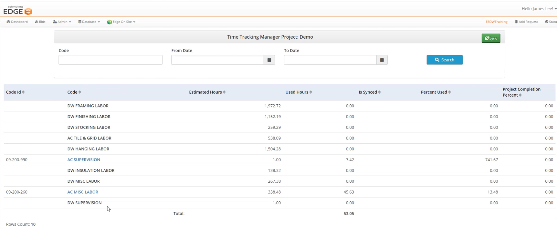Go to the Dashboard menu item

17,22
